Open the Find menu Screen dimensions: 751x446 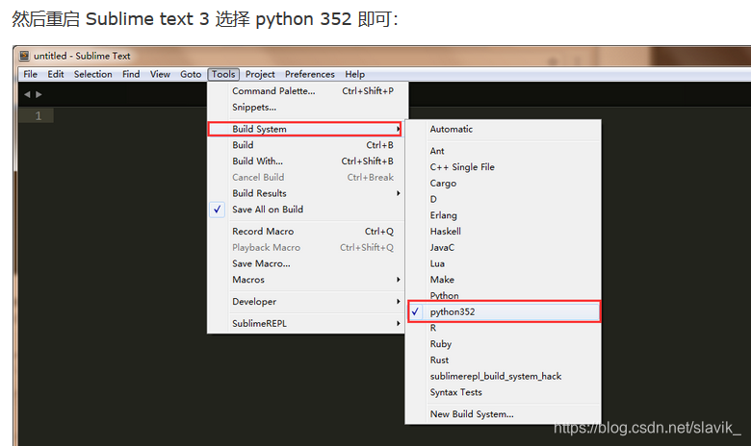point(131,74)
